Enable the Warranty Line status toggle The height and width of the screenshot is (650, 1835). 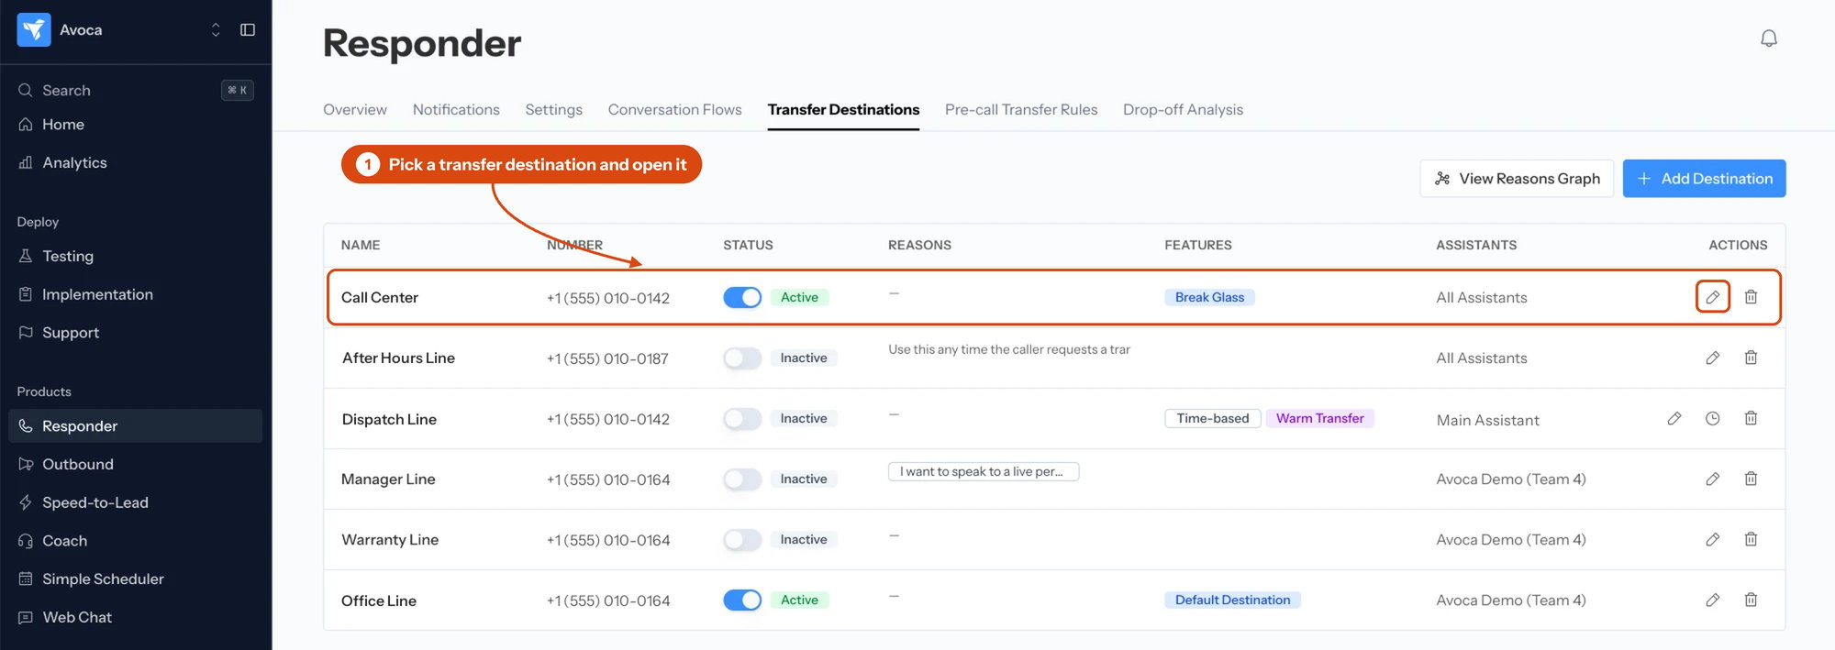point(742,539)
